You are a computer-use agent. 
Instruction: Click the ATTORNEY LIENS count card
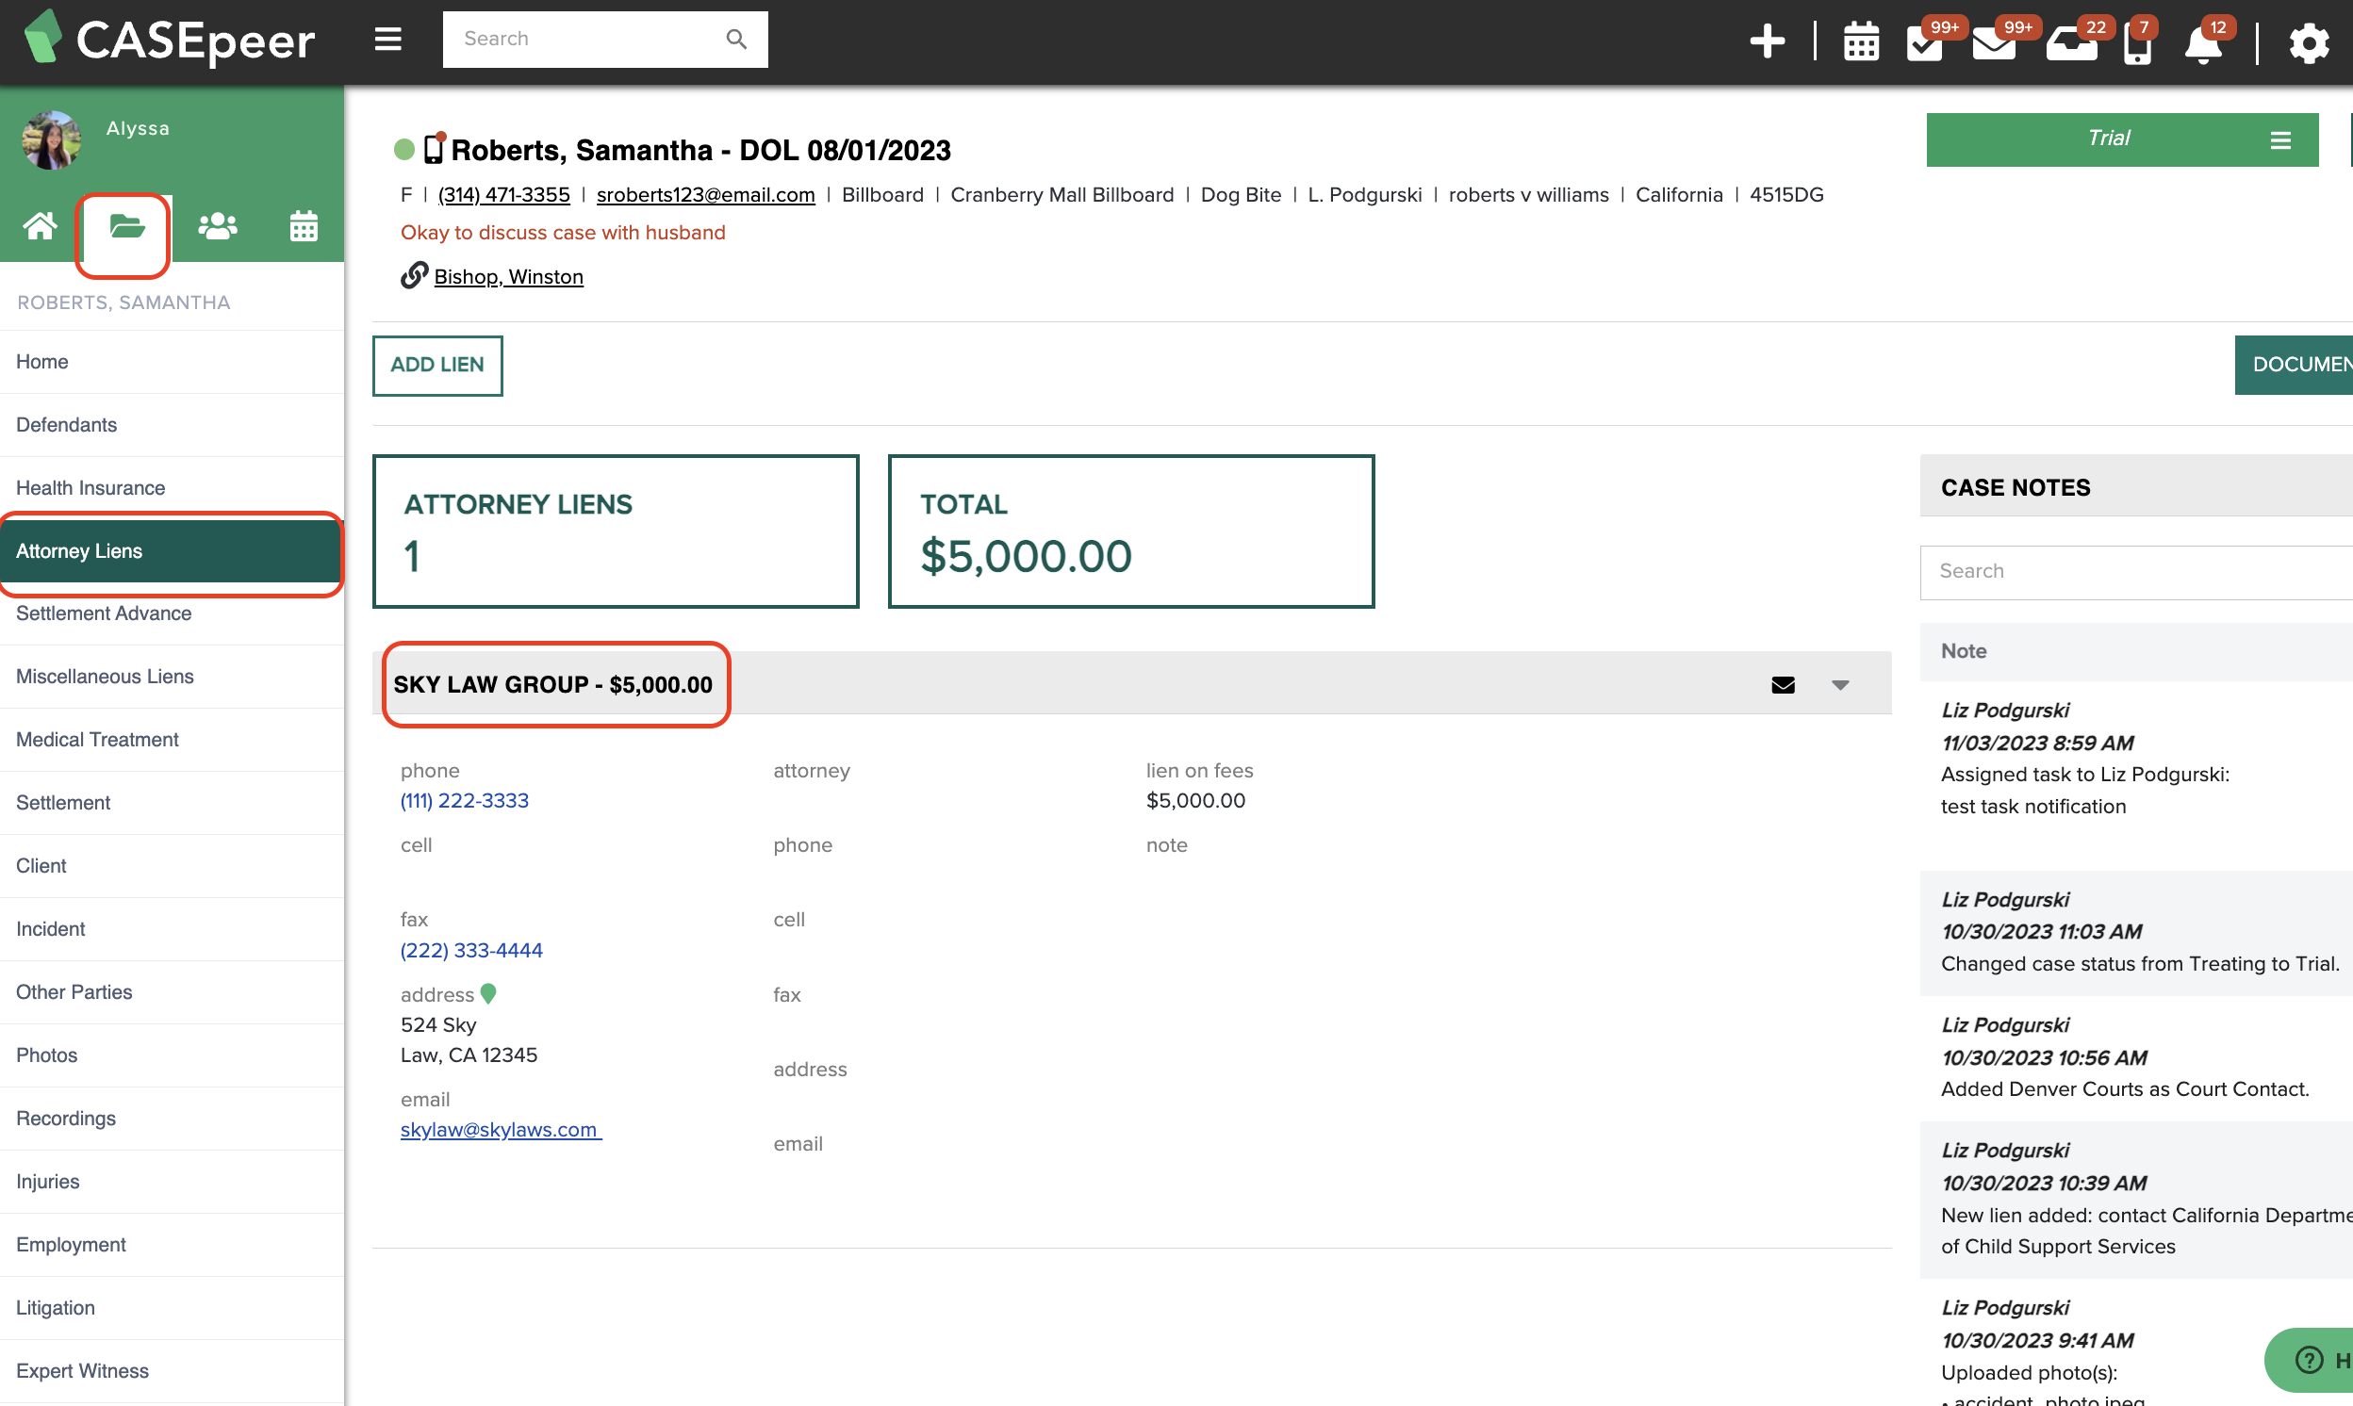pos(616,531)
